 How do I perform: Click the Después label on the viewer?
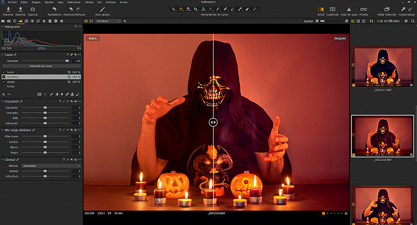(340, 38)
